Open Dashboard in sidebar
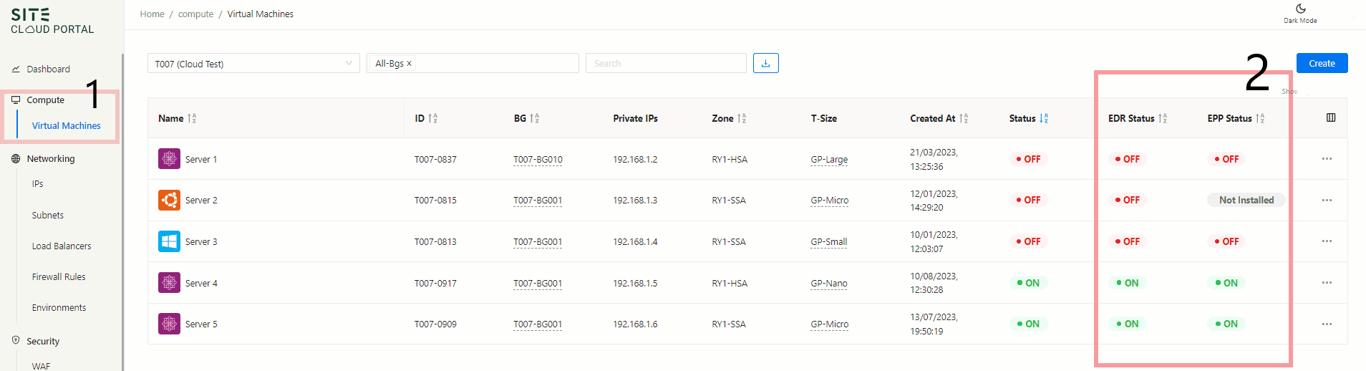The height and width of the screenshot is (371, 1366). click(x=48, y=69)
